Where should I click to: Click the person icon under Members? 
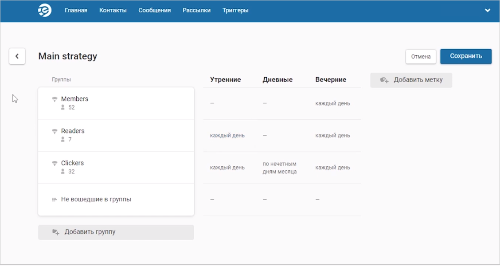tap(63, 107)
